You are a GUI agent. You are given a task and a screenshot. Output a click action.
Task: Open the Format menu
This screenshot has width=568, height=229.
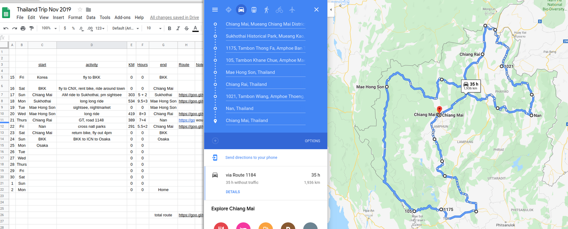coord(75,17)
